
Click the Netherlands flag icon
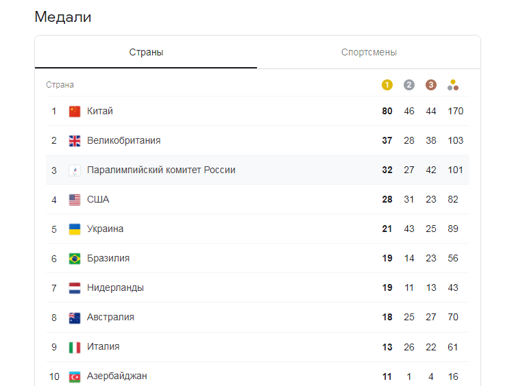click(75, 288)
